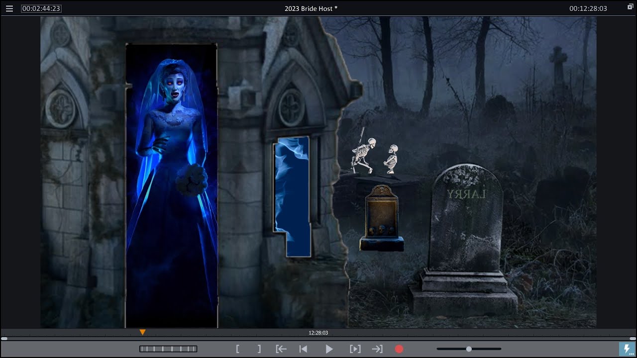This screenshot has width=637, height=358.
Task: Adjust the zoom slider handle
Action: coord(469,349)
